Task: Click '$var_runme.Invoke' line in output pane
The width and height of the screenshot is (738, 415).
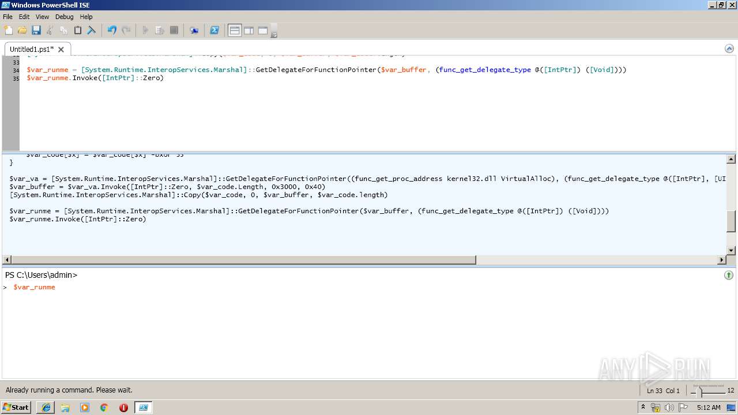Action: click(78, 219)
